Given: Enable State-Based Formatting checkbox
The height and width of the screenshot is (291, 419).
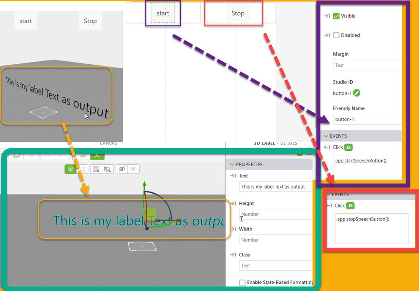Looking at the screenshot, I should [242, 283].
